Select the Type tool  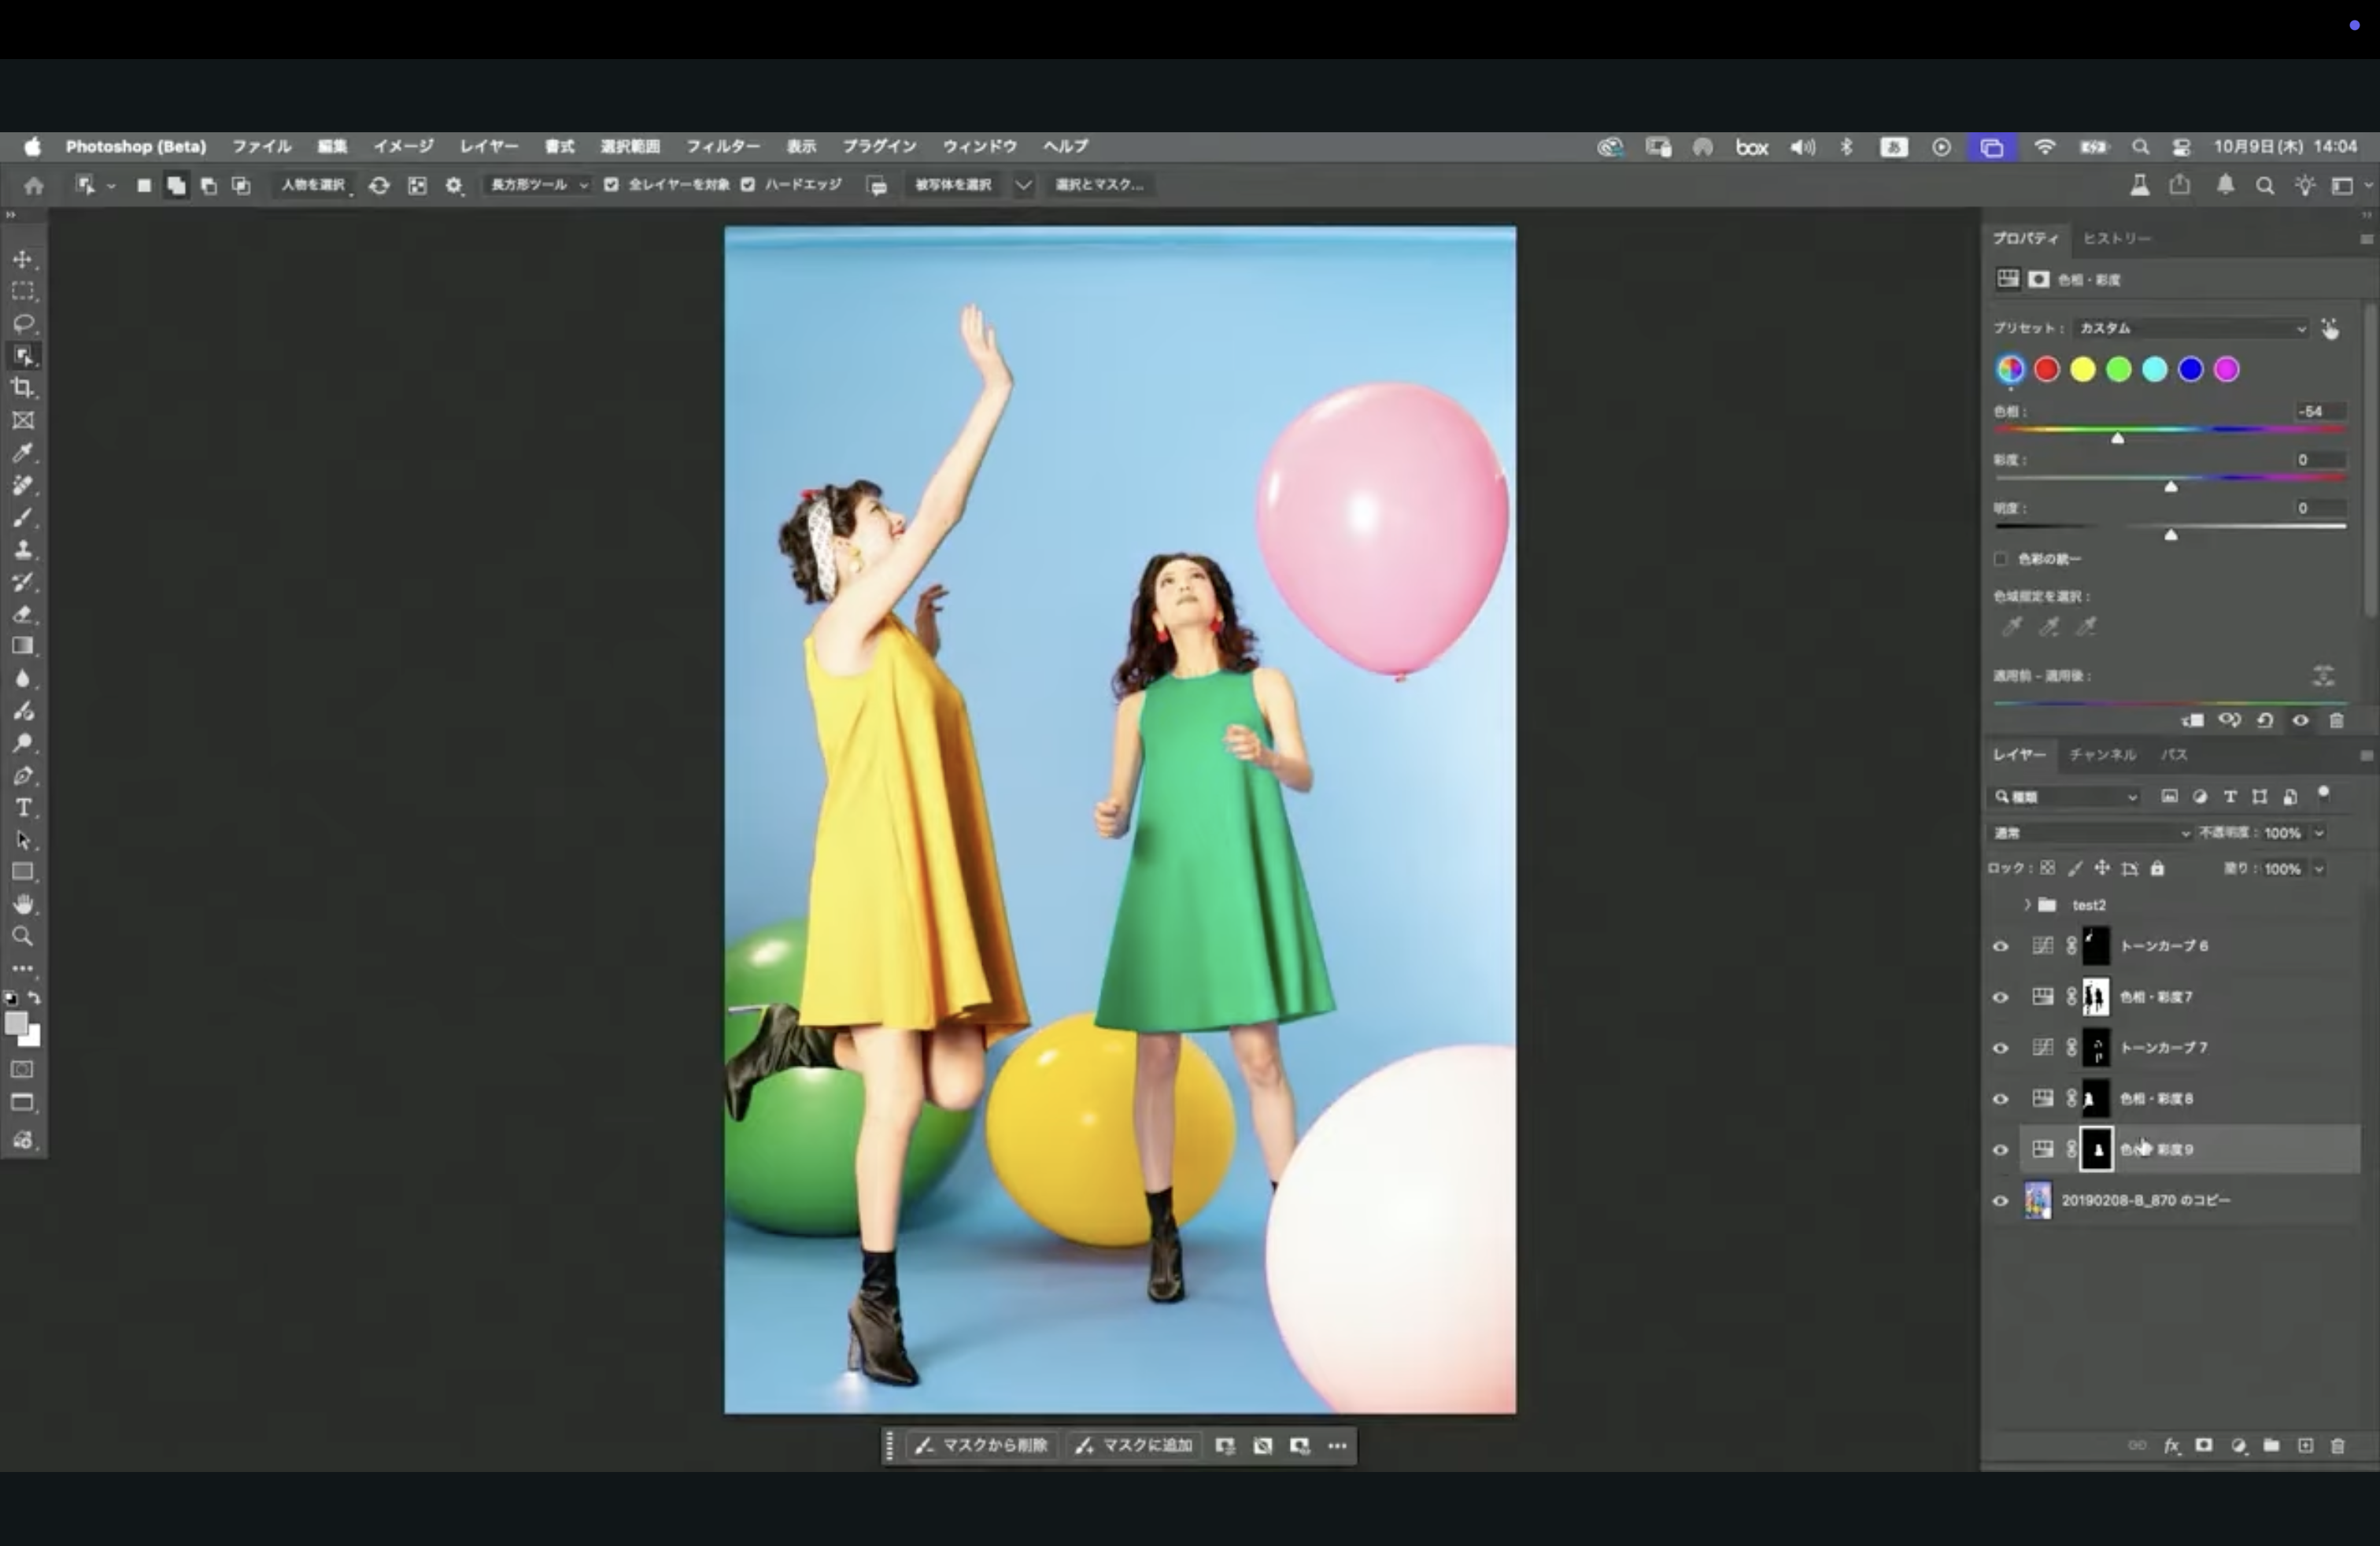point(23,807)
